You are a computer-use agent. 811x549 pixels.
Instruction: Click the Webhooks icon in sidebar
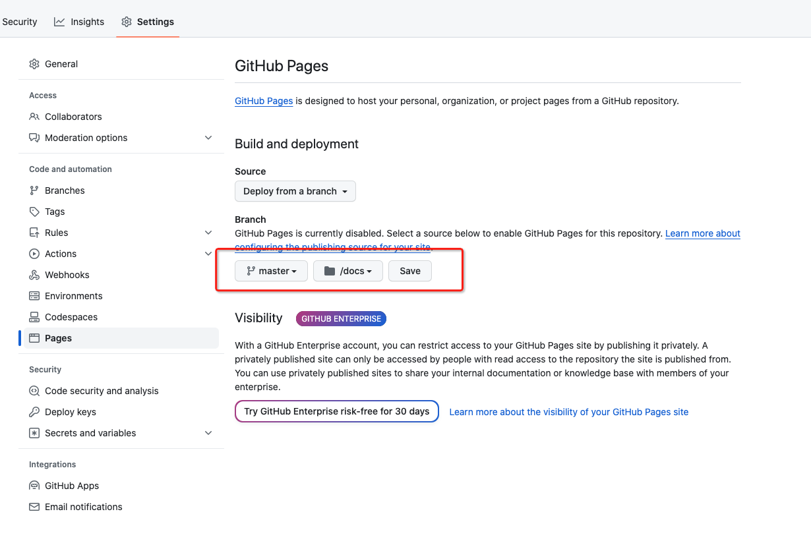(x=34, y=275)
